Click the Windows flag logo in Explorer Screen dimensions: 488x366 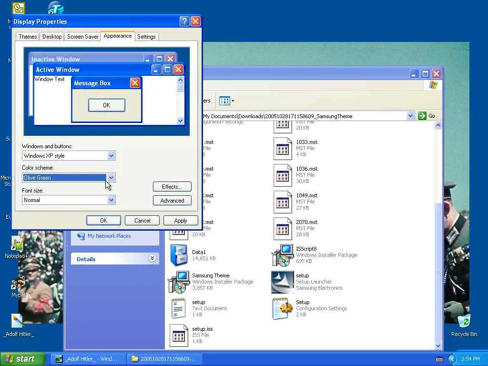tap(433, 85)
